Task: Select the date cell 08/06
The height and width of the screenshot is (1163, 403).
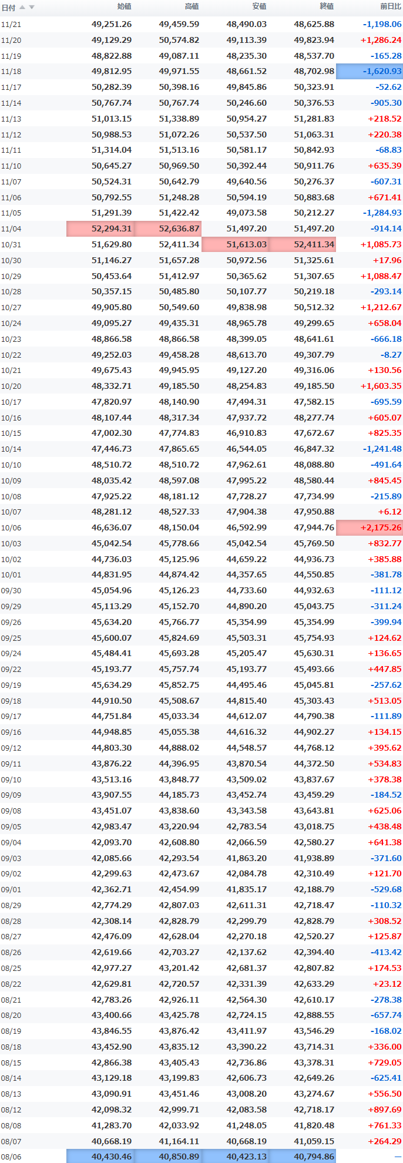Action: coord(11,1158)
